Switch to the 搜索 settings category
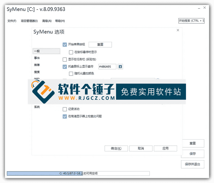214x183 pixels. pos(37,72)
